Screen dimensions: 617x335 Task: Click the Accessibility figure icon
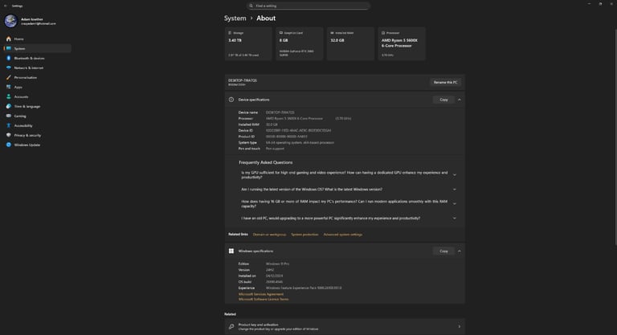(x=9, y=125)
